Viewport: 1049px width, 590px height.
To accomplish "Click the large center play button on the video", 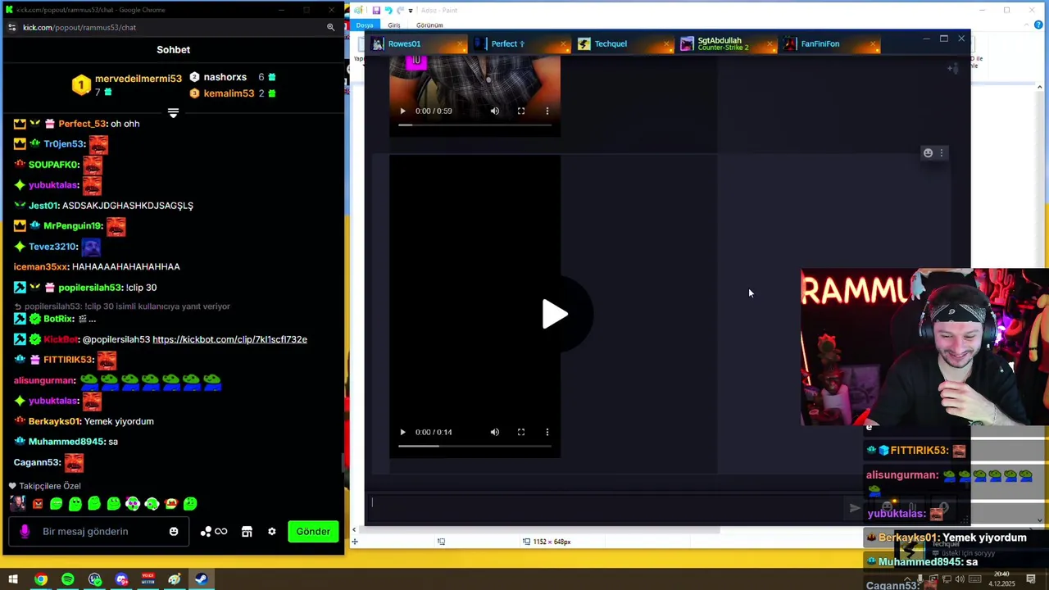I will point(555,315).
